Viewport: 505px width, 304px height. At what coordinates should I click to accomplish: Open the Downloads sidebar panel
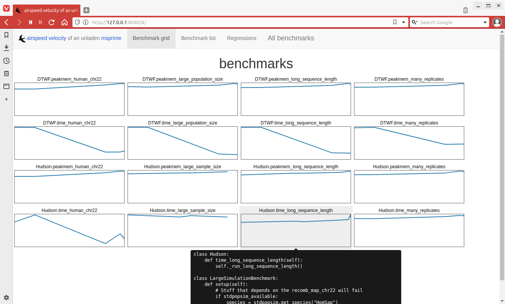[x=6, y=48]
